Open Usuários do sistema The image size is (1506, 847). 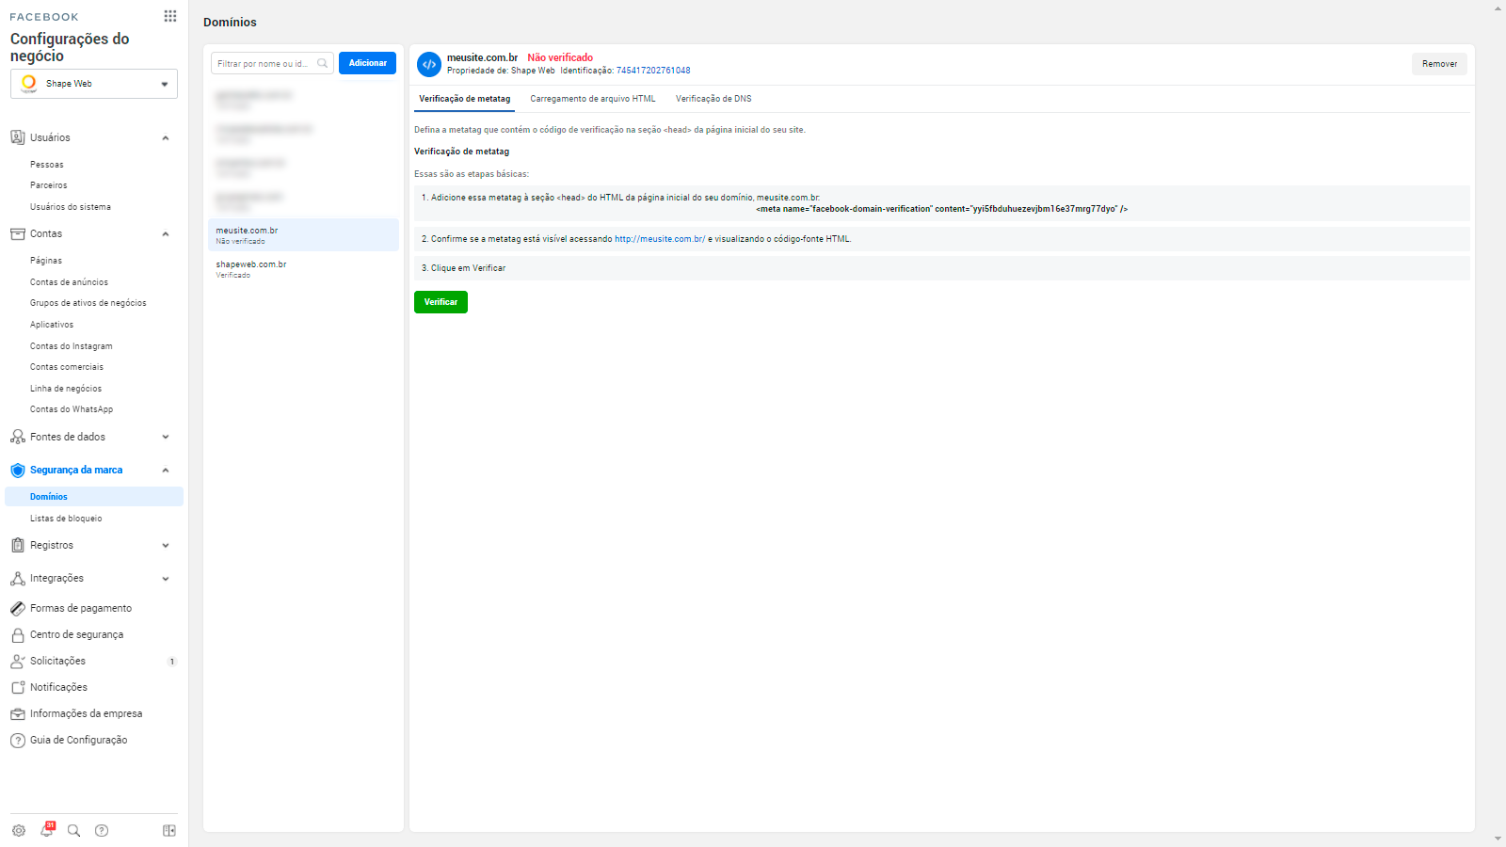coord(71,207)
